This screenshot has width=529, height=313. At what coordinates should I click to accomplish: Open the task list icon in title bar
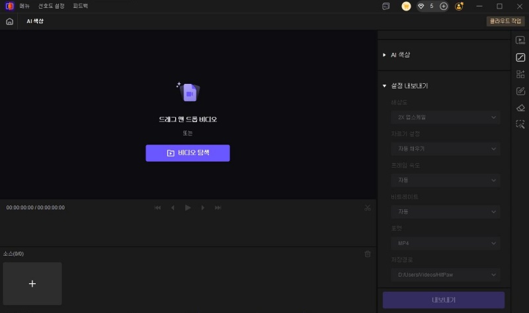[386, 6]
